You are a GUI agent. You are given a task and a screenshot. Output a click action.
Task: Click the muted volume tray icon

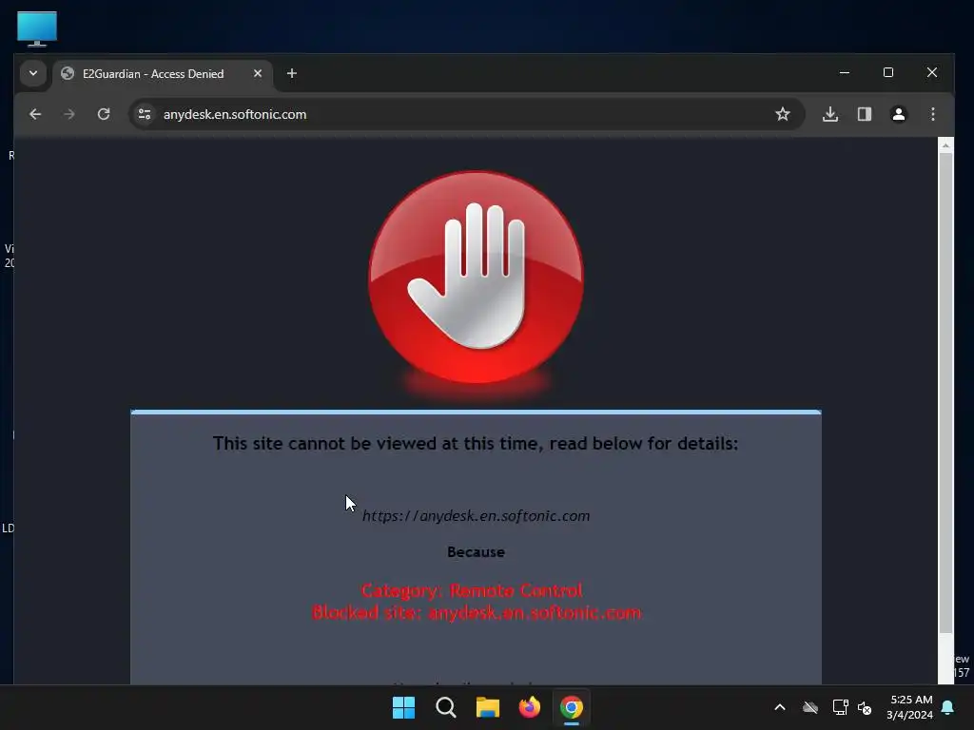point(865,707)
